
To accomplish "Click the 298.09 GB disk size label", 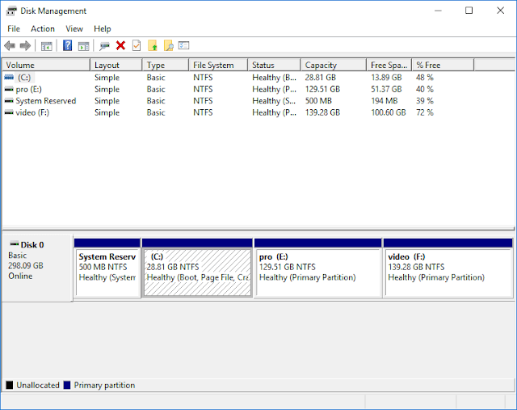I will coord(26,266).
